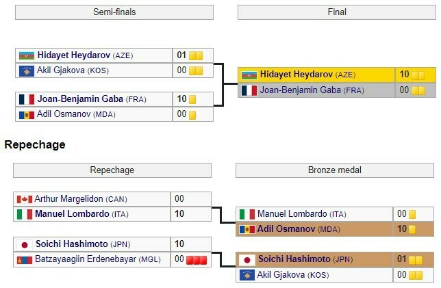The height and width of the screenshot is (288, 441).
Task: Click the red penalty cards for Erdenebayar
Action: [197, 259]
